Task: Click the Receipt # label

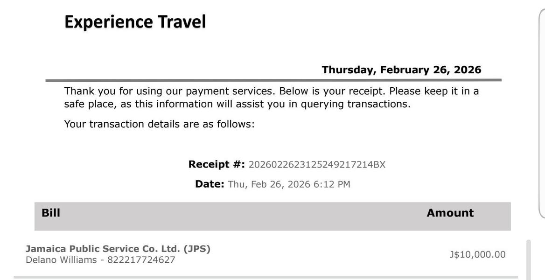Action: coord(217,164)
